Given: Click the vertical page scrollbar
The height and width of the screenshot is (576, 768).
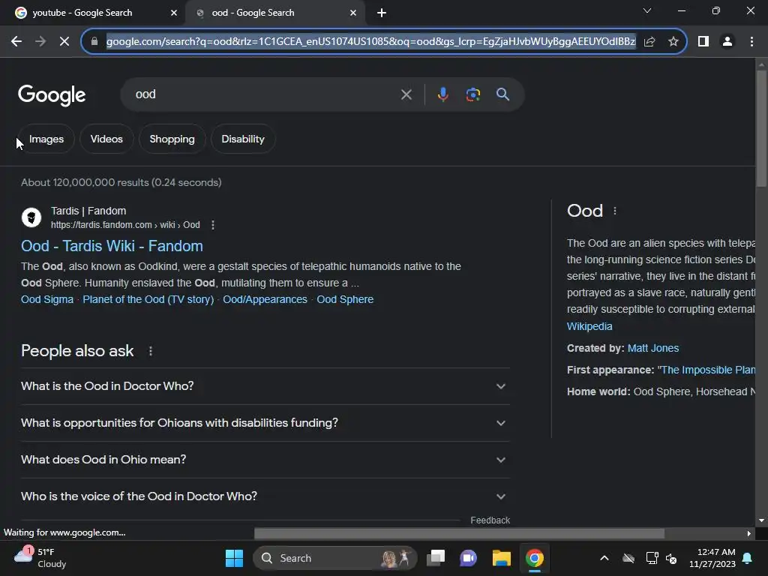Looking at the screenshot, I should pyautogui.click(x=761, y=128).
